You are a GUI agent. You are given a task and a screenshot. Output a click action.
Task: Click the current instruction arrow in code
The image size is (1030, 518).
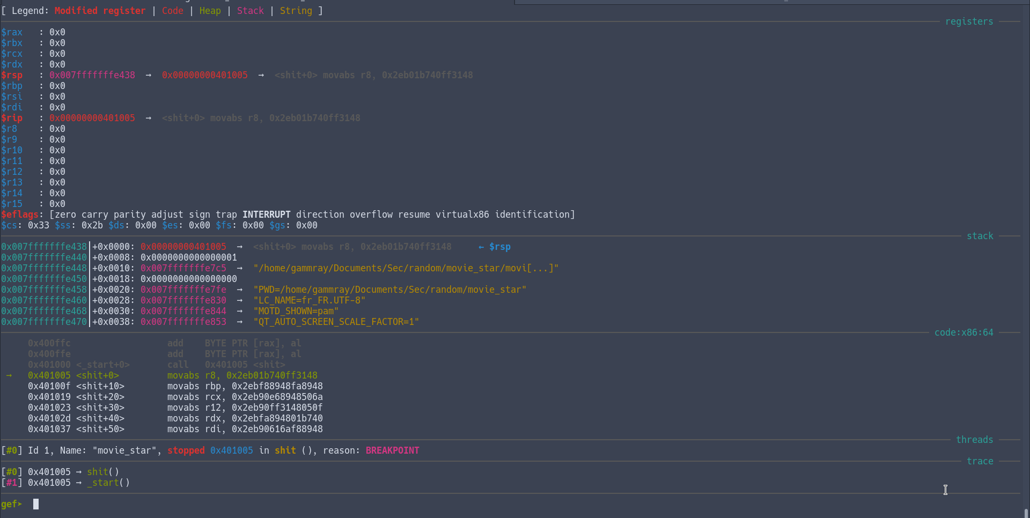click(x=9, y=375)
